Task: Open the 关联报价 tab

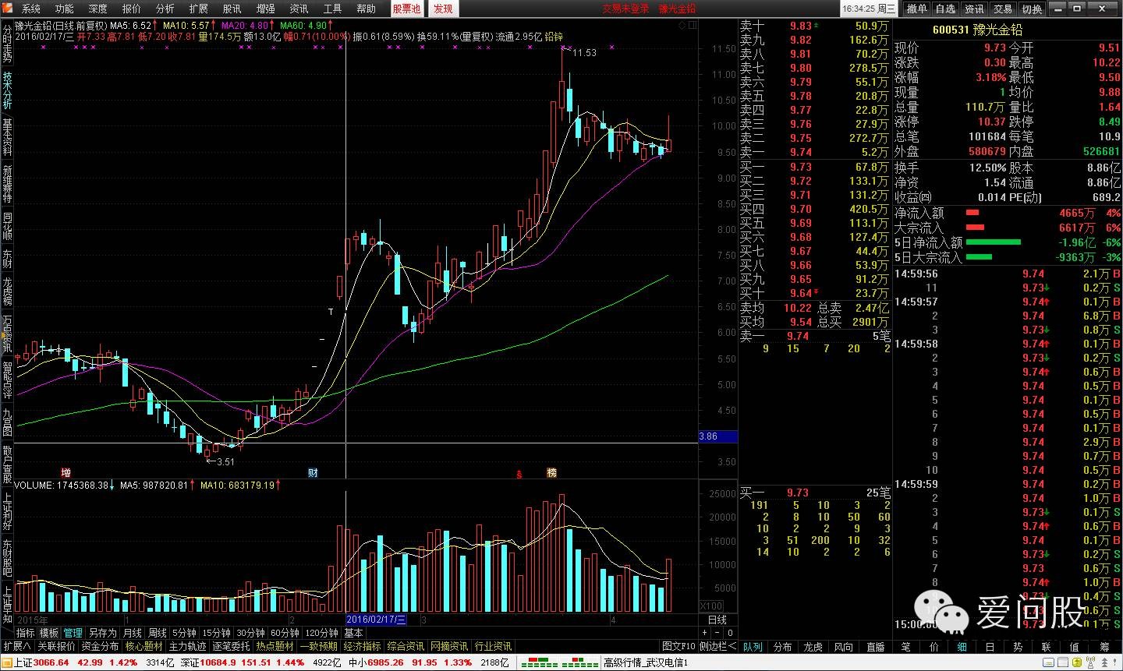Action: pyautogui.click(x=57, y=646)
